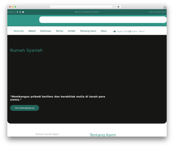The height and width of the screenshot is (147, 174).
Task: Click the Berilmu Berakhlak Peduli tagline
Action: (x=87, y=12)
